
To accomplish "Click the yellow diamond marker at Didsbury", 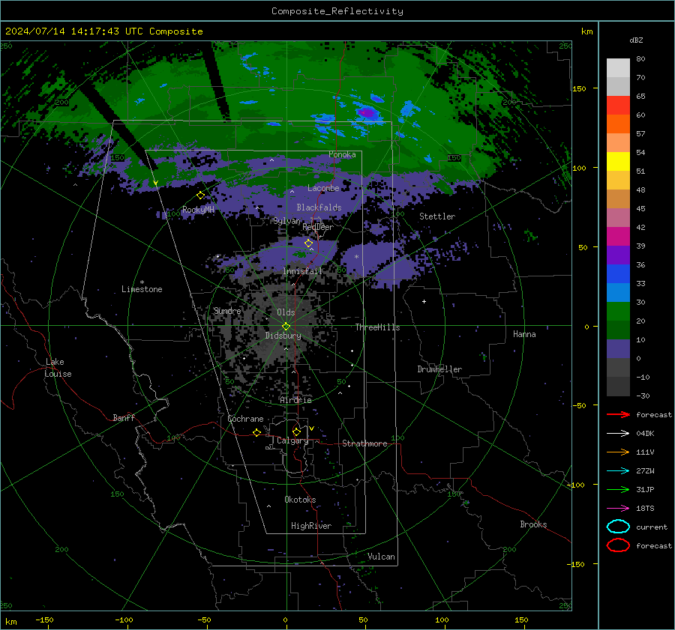I will pyautogui.click(x=286, y=327).
